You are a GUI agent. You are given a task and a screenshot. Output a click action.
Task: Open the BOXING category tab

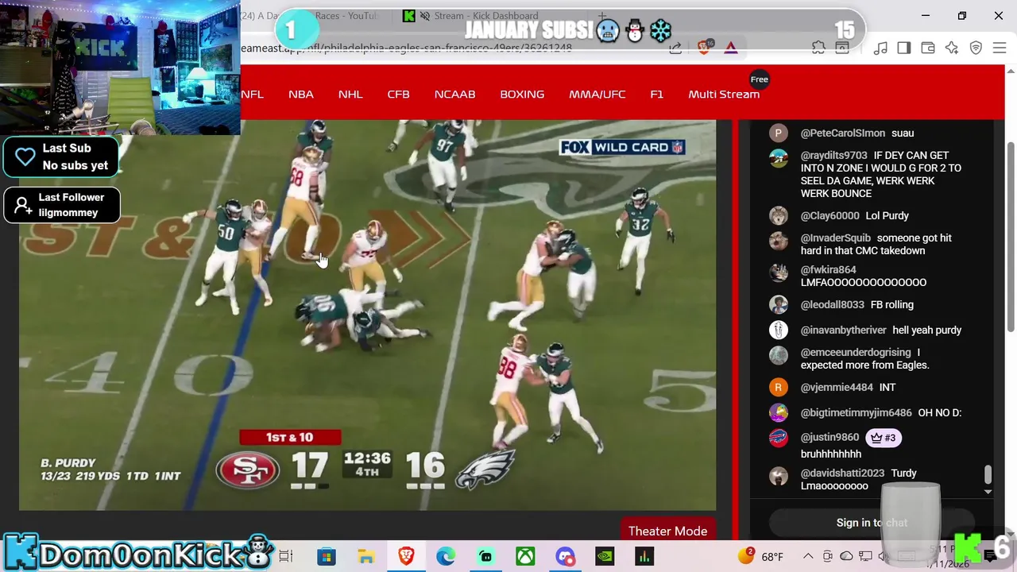pos(522,94)
